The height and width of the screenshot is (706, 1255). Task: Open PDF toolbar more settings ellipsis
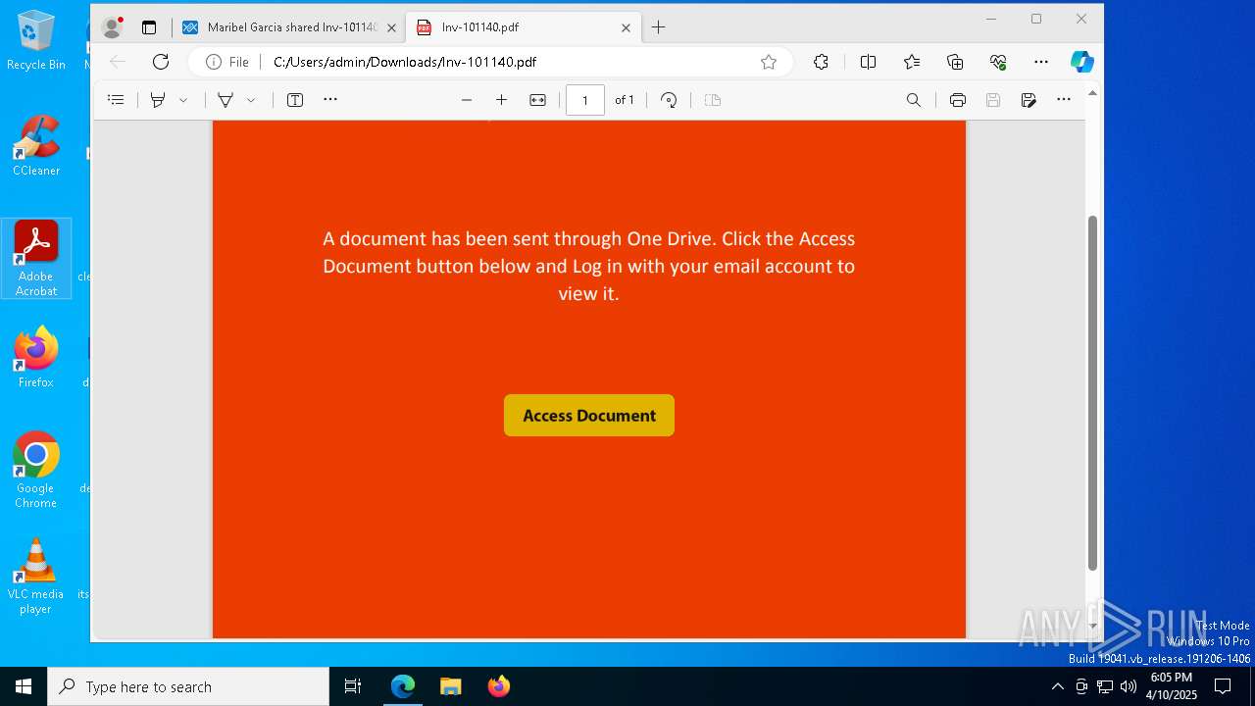pos(1064,100)
